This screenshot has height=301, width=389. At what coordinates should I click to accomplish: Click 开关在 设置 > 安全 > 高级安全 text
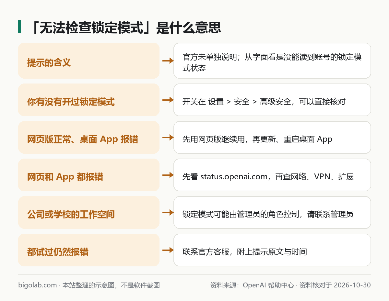tap(264, 102)
